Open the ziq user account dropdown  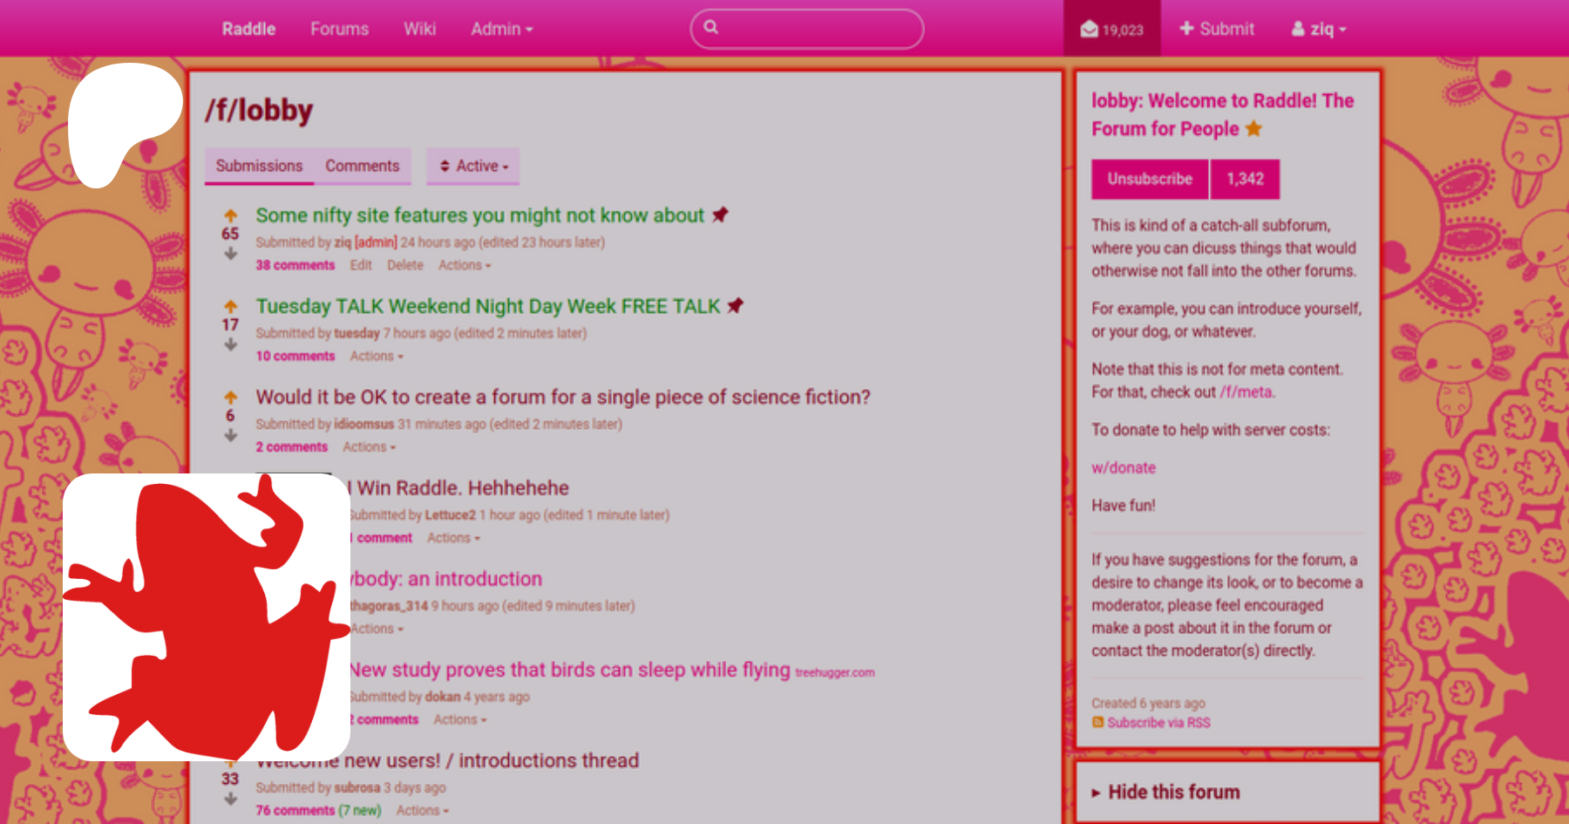[x=1319, y=29]
